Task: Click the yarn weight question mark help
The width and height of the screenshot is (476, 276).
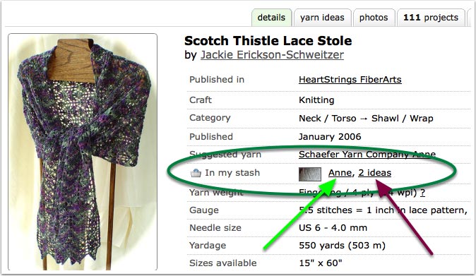Action: 422,193
